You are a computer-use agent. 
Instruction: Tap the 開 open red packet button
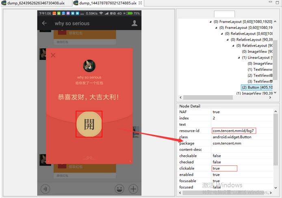point(89,124)
